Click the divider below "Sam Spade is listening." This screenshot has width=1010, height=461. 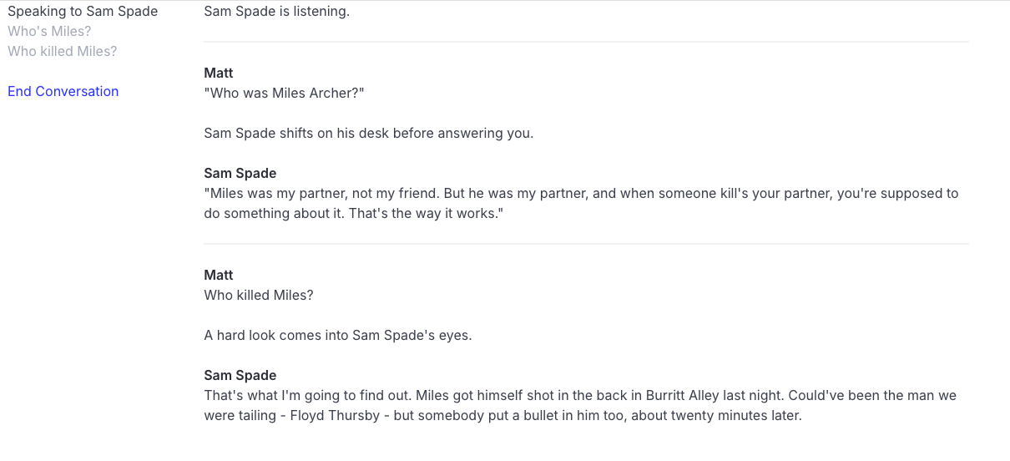point(586,42)
